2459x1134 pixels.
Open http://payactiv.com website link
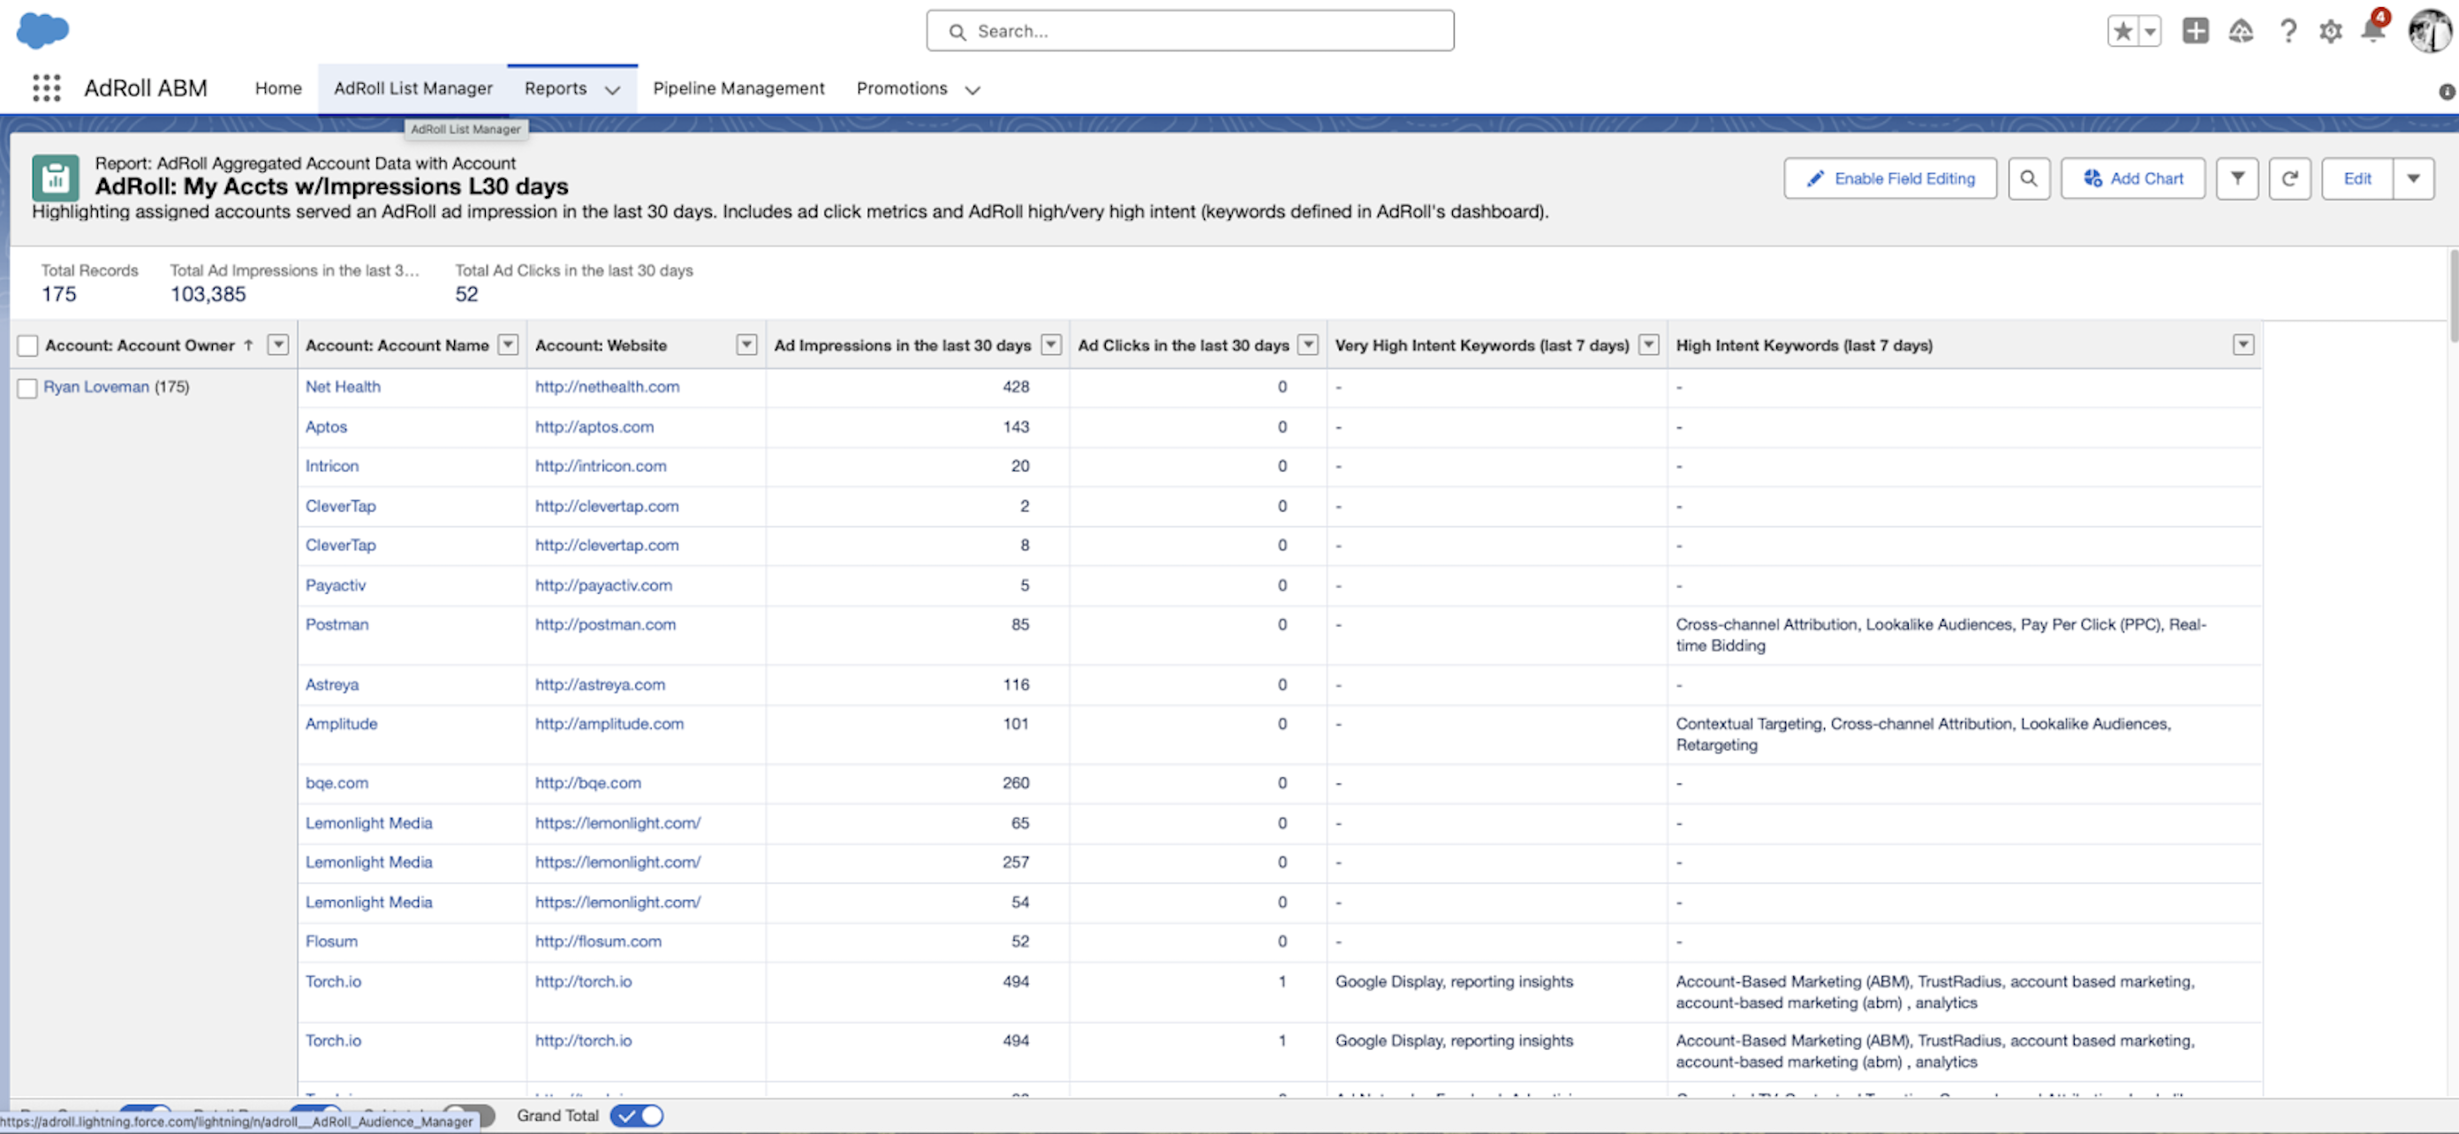tap(603, 586)
